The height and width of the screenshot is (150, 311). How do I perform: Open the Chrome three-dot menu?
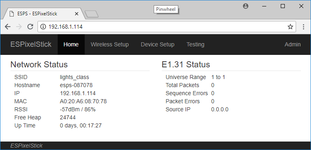(x=303, y=27)
